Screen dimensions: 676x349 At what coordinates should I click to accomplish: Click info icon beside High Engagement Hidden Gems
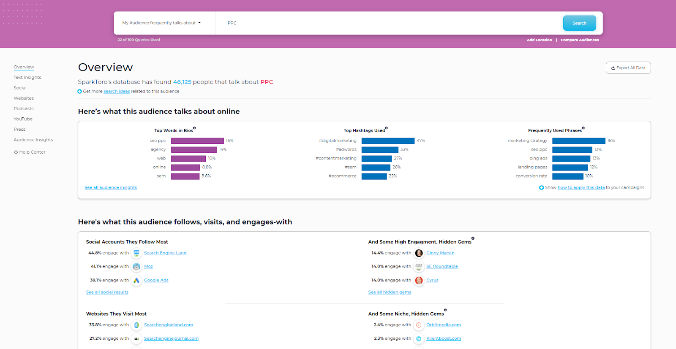473,238
